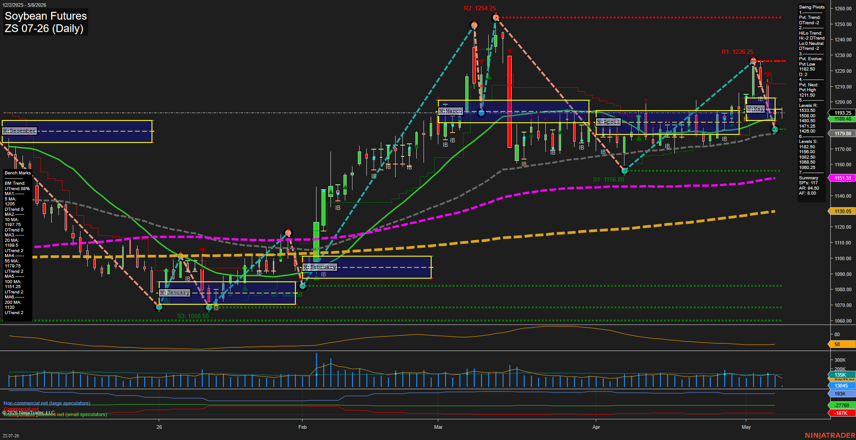Select the R1: 1226.25 resistance label

tap(737, 52)
